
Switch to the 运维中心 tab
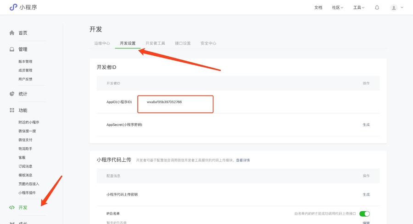click(102, 43)
